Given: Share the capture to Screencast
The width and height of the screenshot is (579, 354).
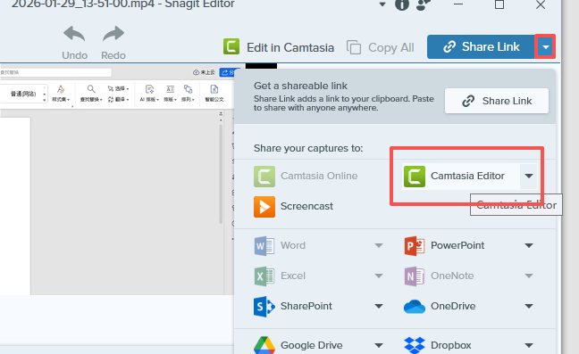Looking at the screenshot, I should (x=294, y=206).
